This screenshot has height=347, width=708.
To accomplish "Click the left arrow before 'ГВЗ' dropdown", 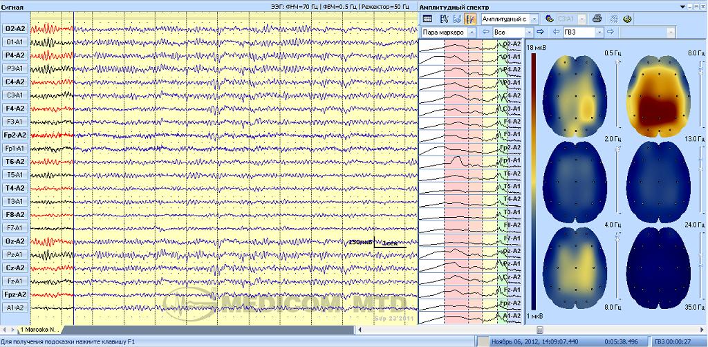I will [556, 32].
